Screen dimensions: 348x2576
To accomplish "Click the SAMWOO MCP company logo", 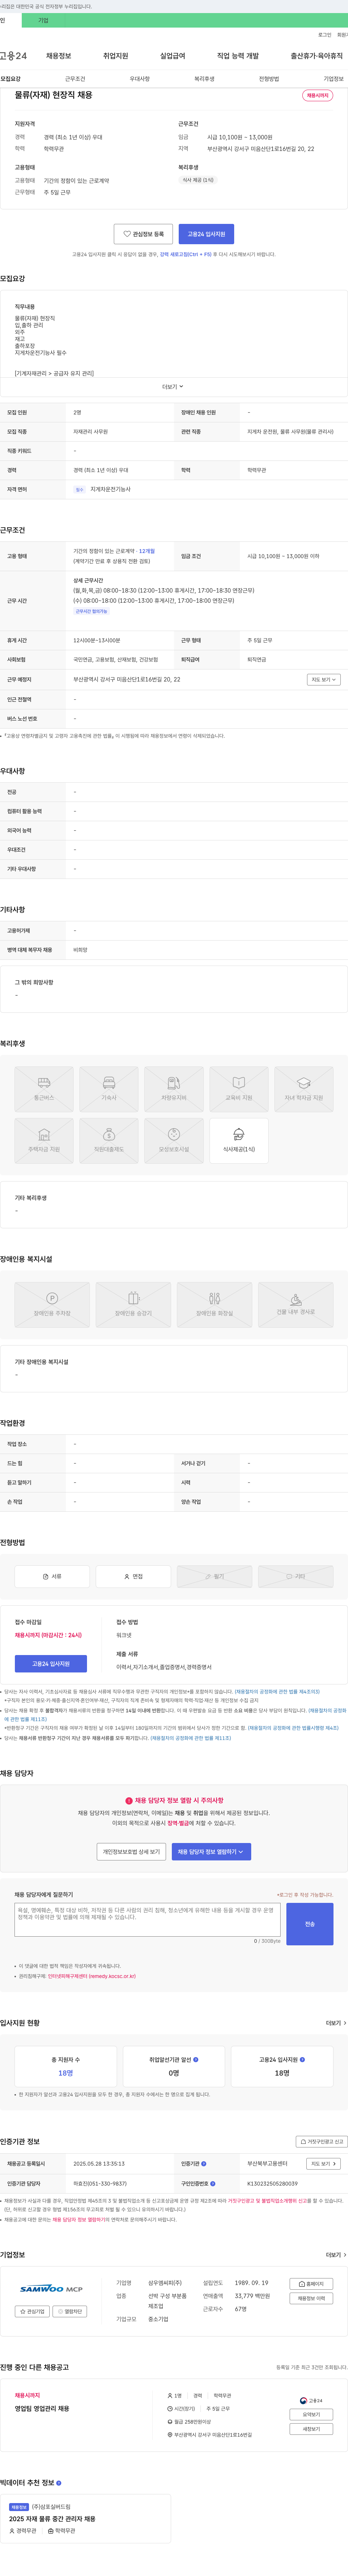I will click(x=51, y=2289).
